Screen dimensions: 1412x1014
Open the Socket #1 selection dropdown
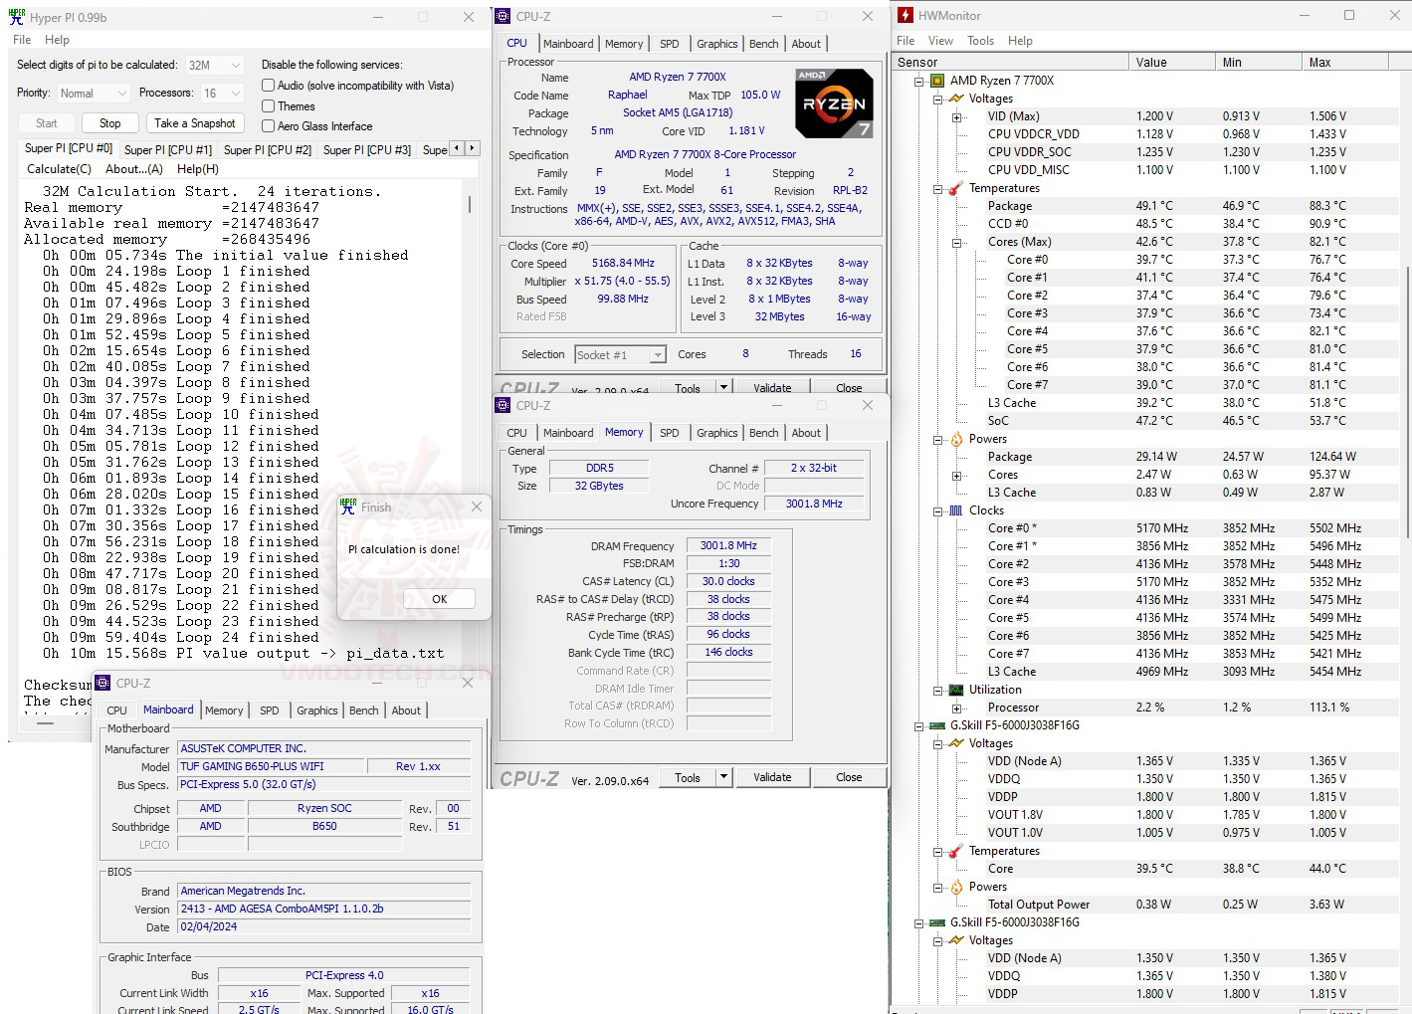621,354
